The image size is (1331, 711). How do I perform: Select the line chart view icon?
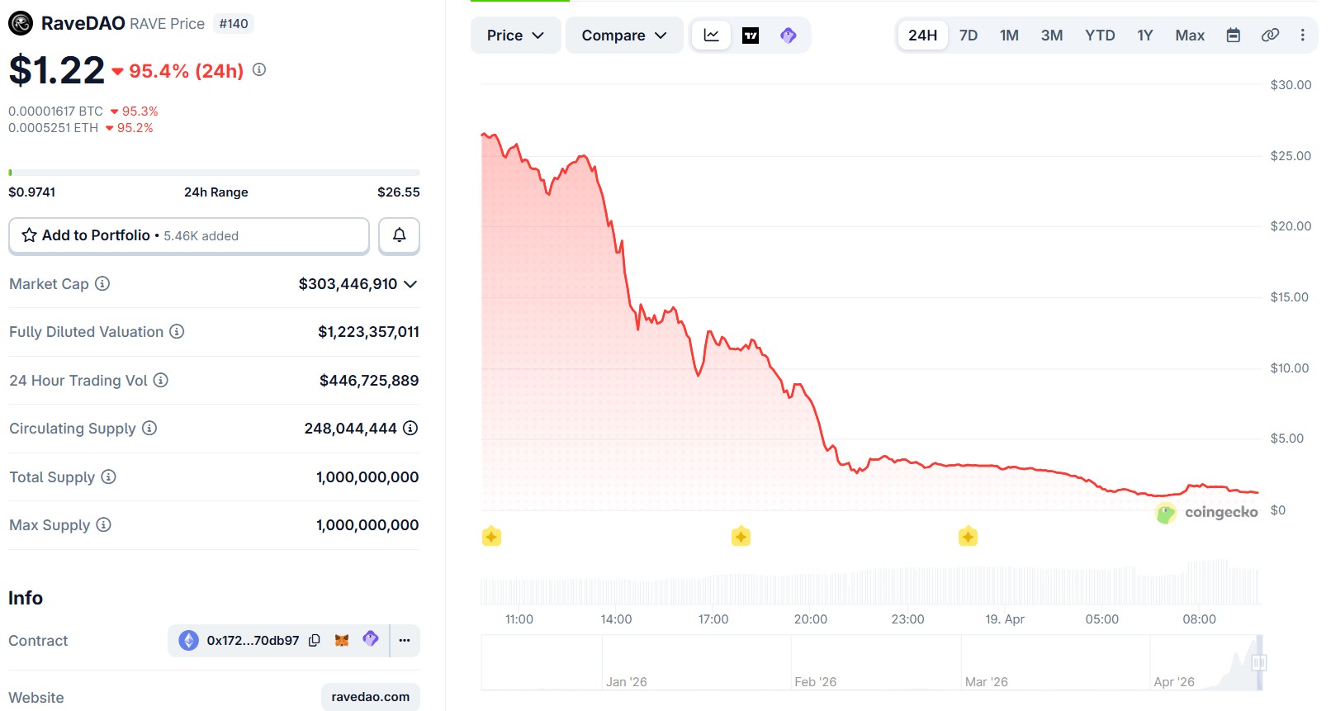click(711, 36)
